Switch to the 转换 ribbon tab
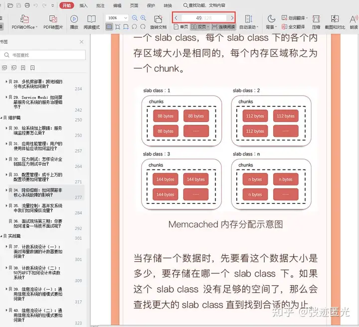359x327 pixels. coord(168,5)
